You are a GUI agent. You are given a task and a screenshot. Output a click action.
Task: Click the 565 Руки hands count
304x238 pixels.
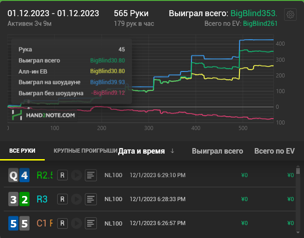pyautogui.click(x=131, y=13)
